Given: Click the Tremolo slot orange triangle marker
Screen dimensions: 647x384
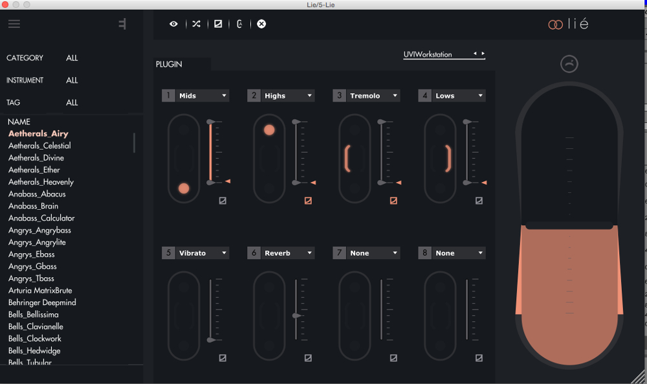Looking at the screenshot, I should tap(399, 183).
